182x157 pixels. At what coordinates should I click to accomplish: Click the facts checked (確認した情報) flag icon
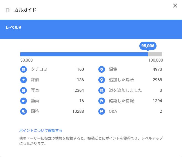point(102,101)
